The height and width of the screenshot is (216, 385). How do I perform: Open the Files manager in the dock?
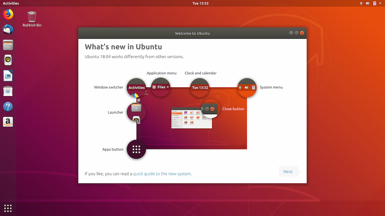point(8,45)
